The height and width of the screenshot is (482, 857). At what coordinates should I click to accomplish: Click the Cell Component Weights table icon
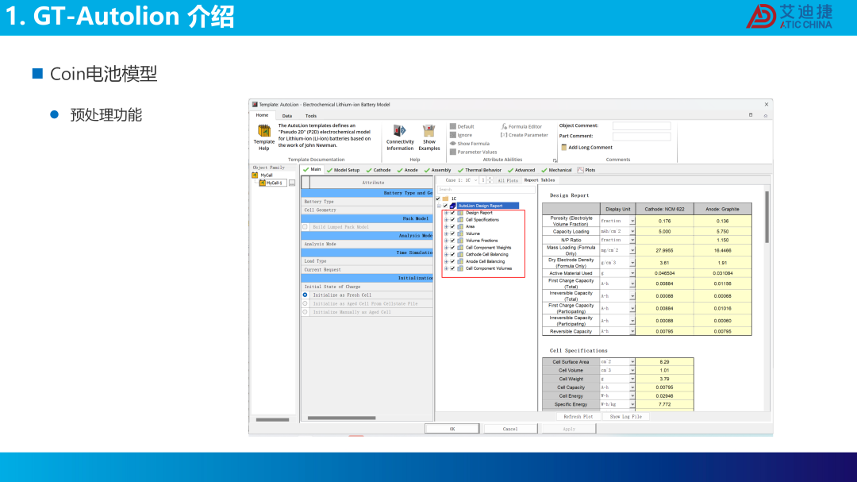[460, 247]
